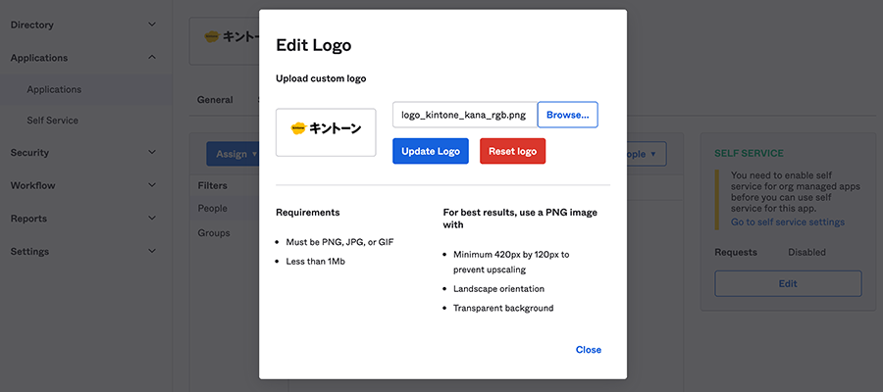Click the Browse... file button
This screenshot has height=392, width=883.
(567, 115)
